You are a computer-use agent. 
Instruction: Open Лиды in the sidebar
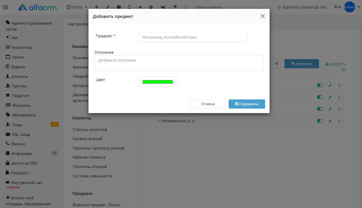tap(14, 125)
